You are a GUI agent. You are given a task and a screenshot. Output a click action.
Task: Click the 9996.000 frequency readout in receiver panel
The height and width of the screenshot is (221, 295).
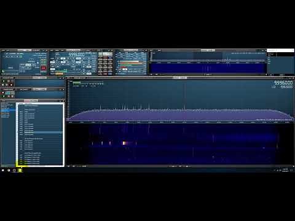76,55
